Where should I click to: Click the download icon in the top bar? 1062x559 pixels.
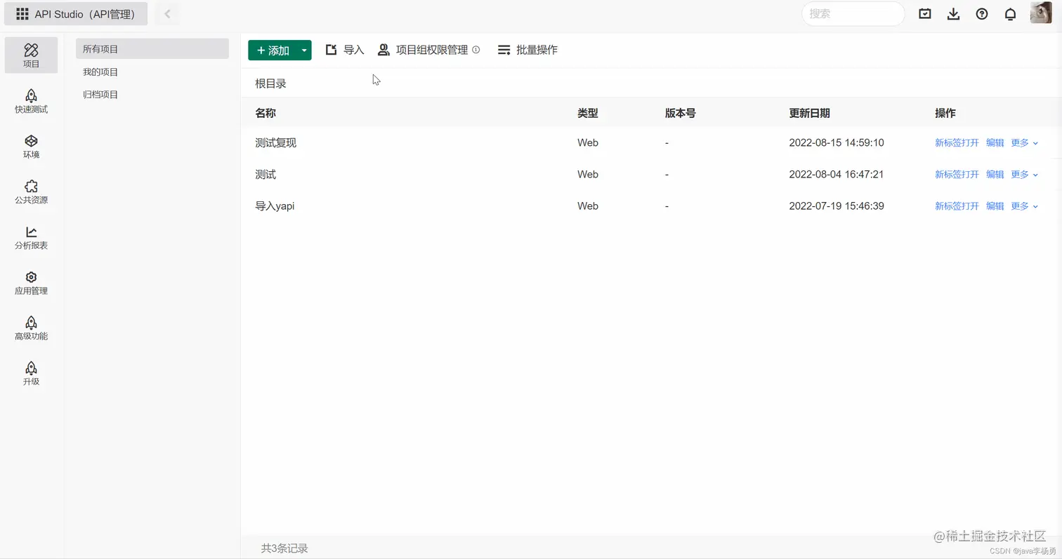pyautogui.click(x=953, y=13)
